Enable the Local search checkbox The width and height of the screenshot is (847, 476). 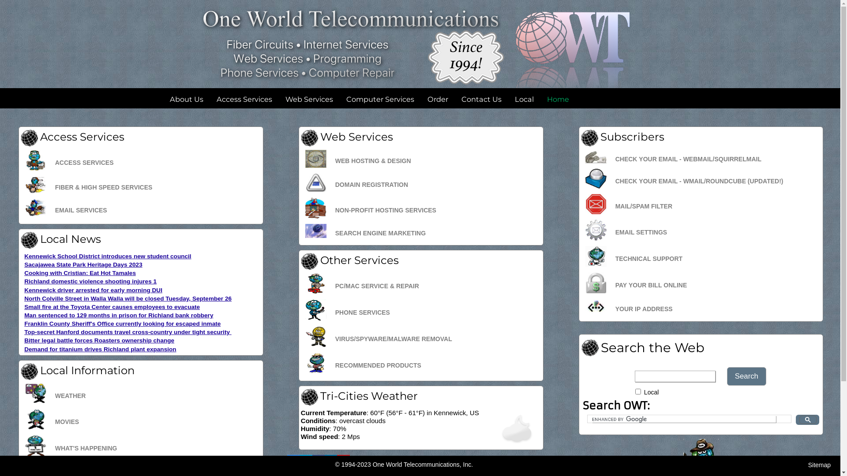[x=638, y=392]
